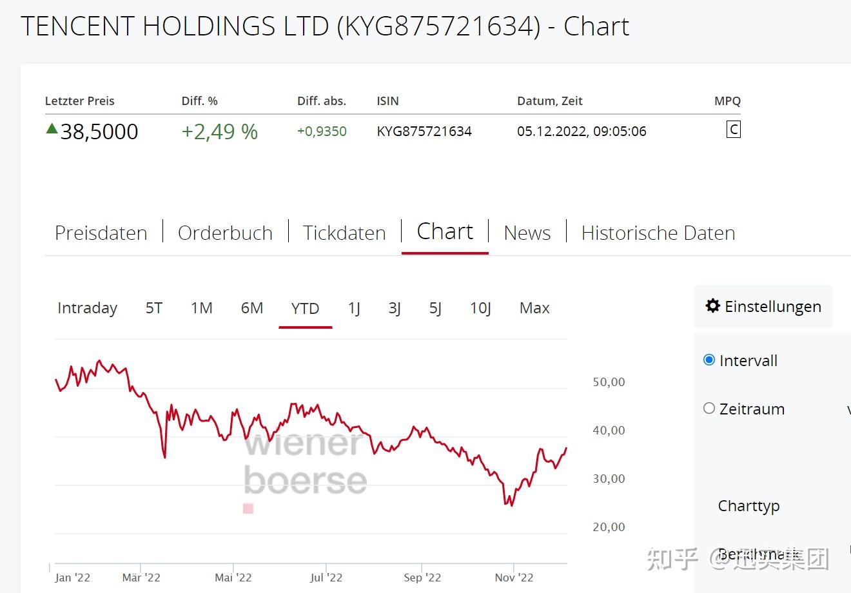This screenshot has width=851, height=593.
Task: Select the Intervall radio button
Action: point(709,360)
